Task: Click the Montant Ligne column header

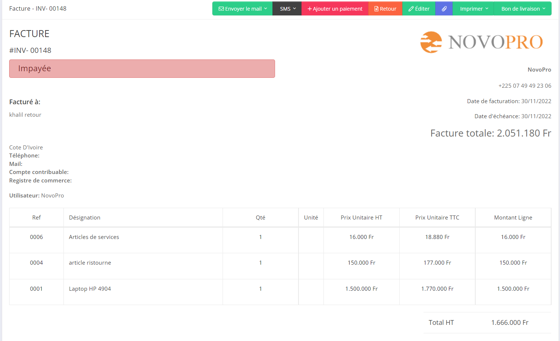Action: click(x=513, y=218)
